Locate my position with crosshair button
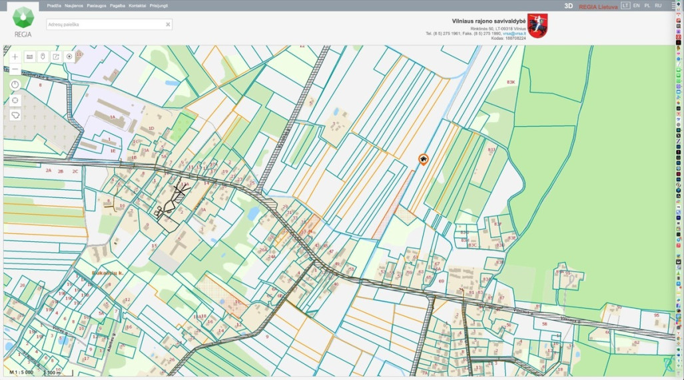 click(15, 100)
